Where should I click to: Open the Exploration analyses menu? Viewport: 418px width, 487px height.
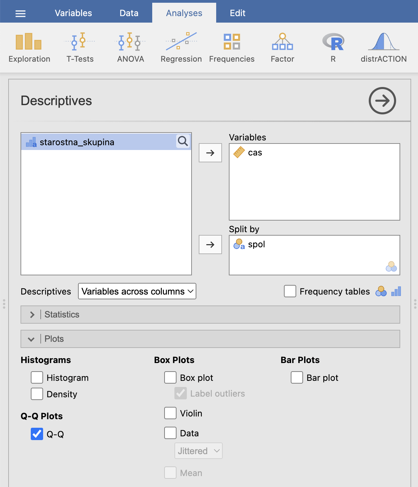tap(29, 48)
